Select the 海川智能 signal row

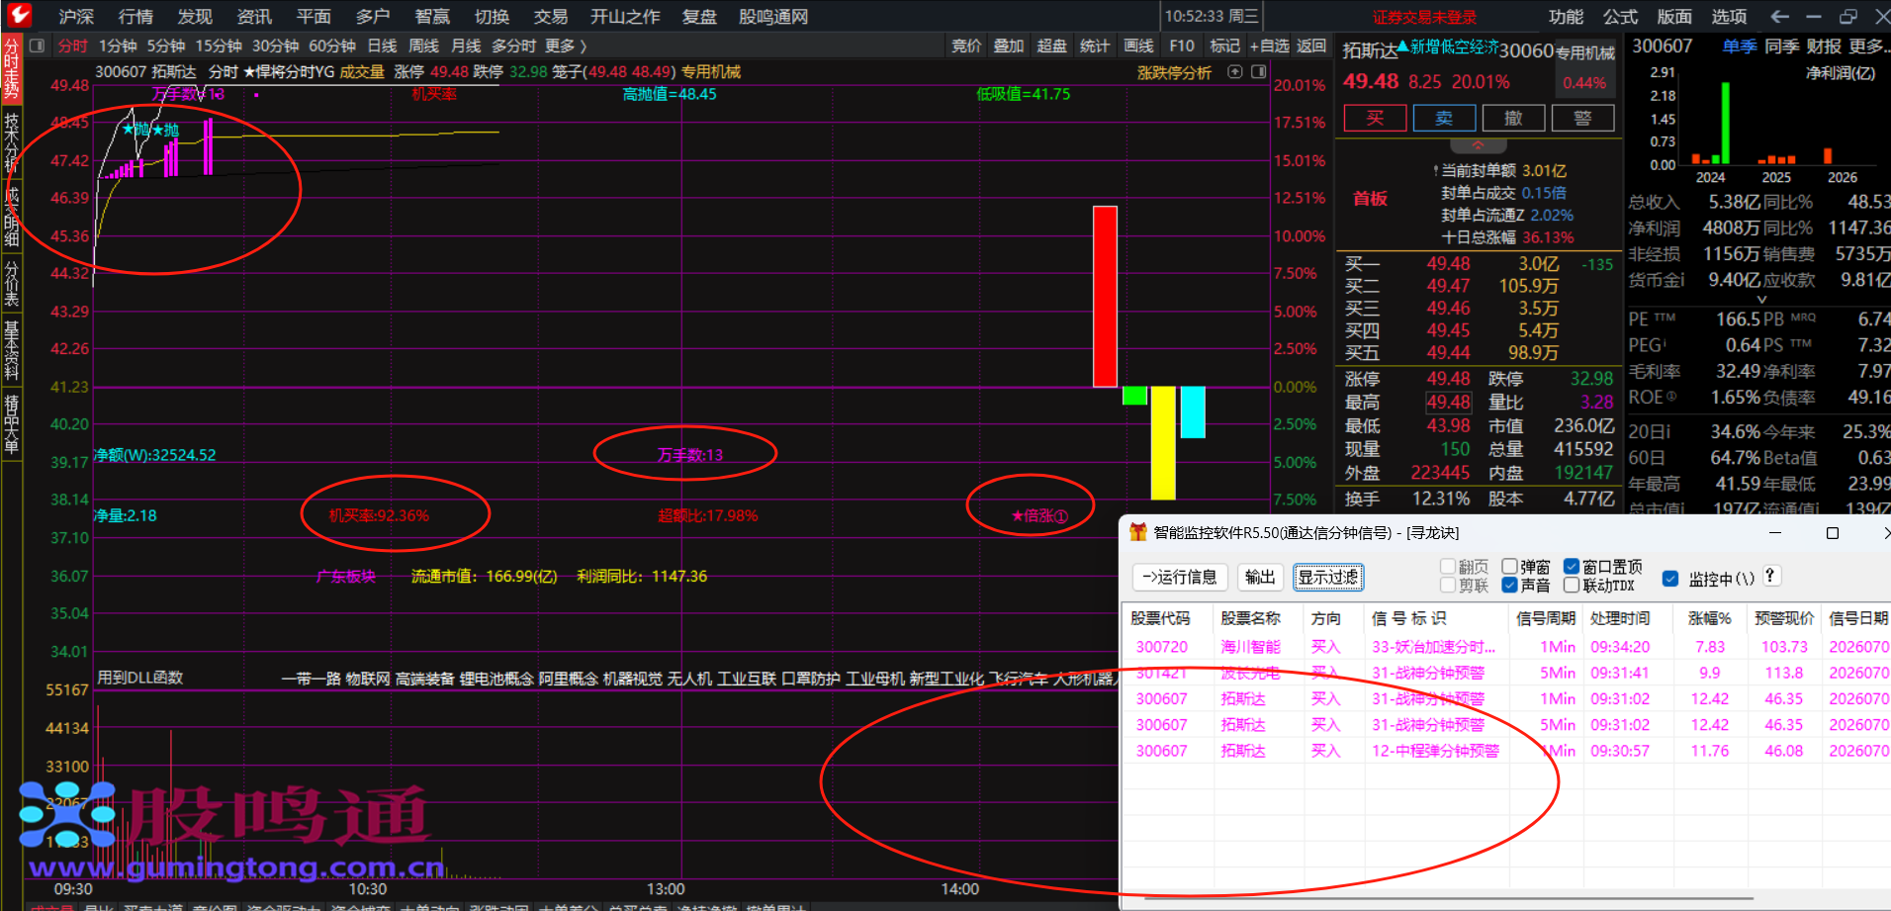click(1505, 647)
